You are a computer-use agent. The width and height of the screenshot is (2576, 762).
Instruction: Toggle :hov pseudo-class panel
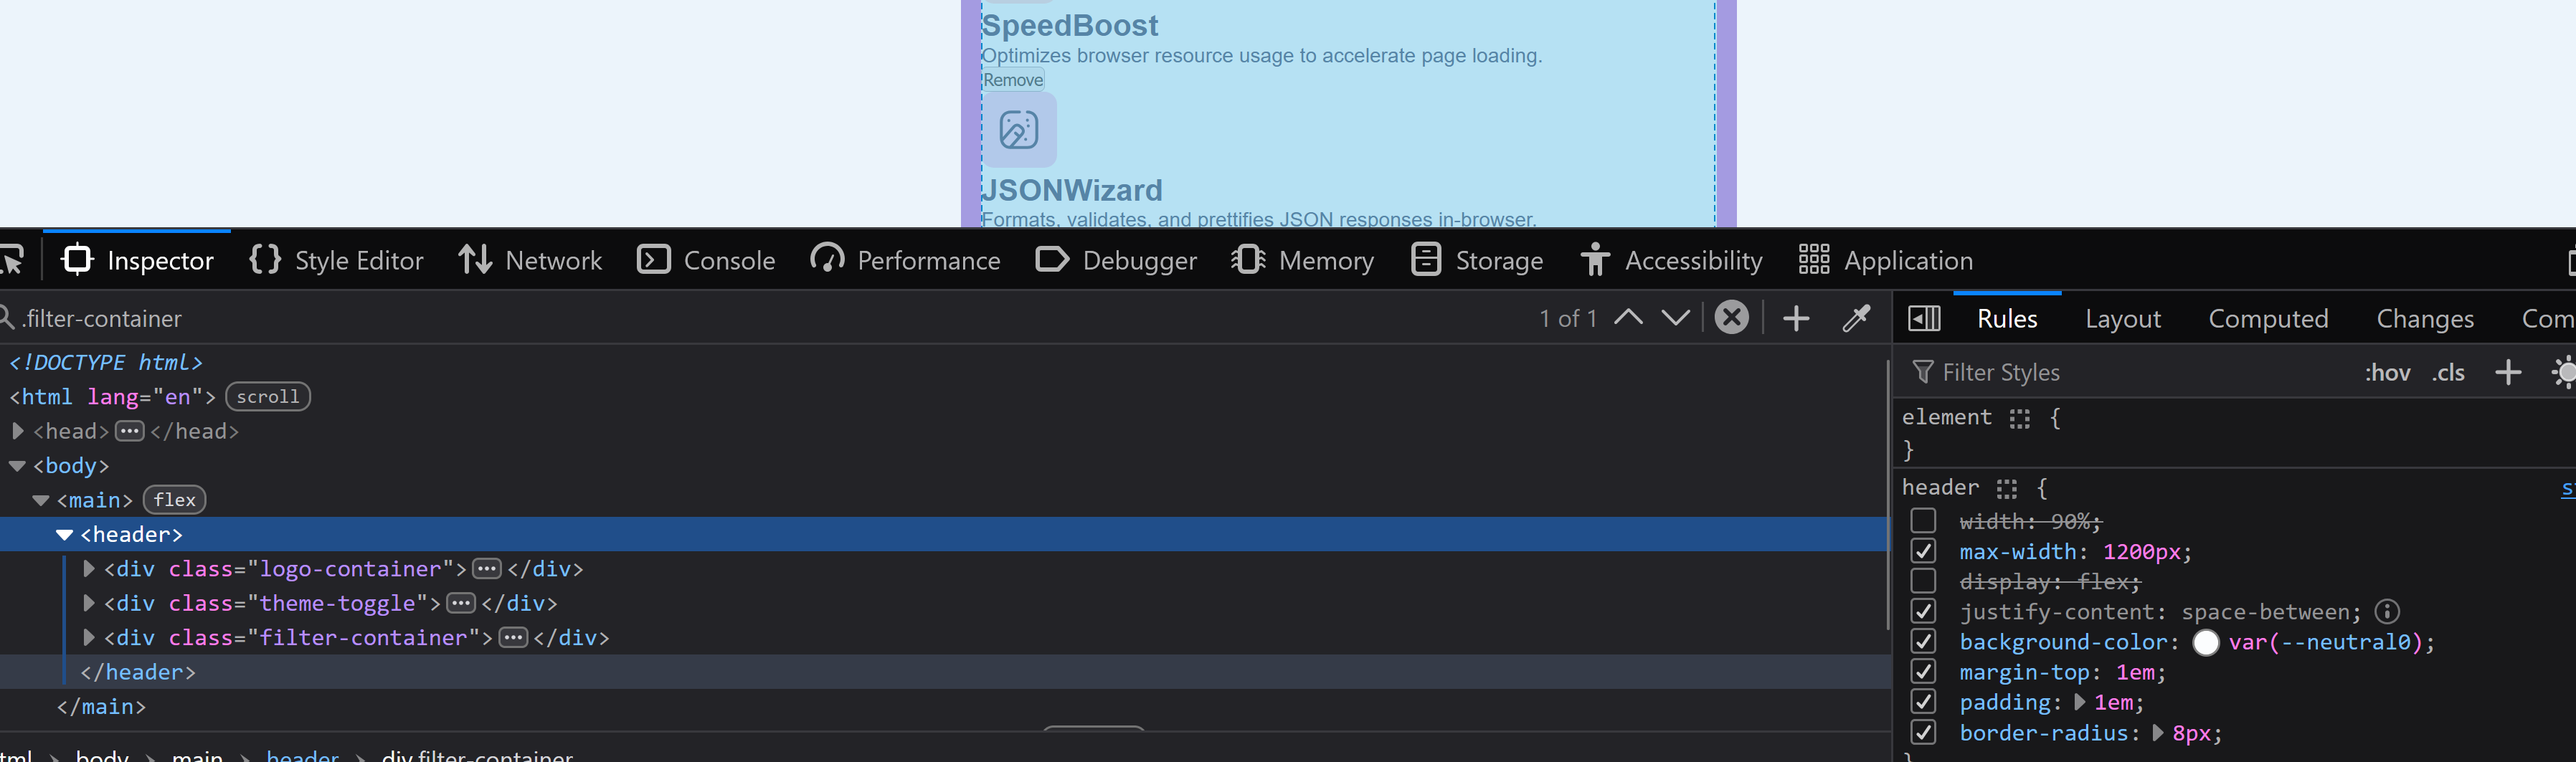[2387, 372]
